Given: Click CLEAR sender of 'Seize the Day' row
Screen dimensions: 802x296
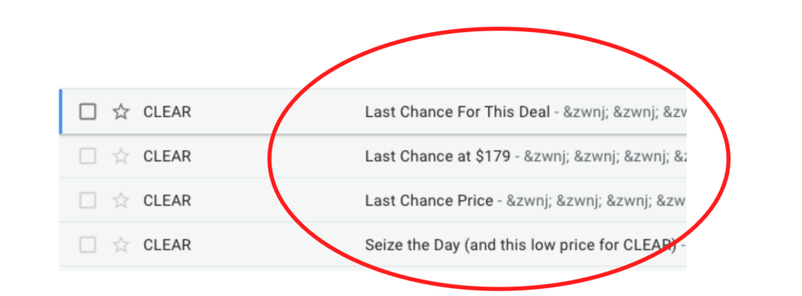Looking at the screenshot, I should tap(168, 245).
